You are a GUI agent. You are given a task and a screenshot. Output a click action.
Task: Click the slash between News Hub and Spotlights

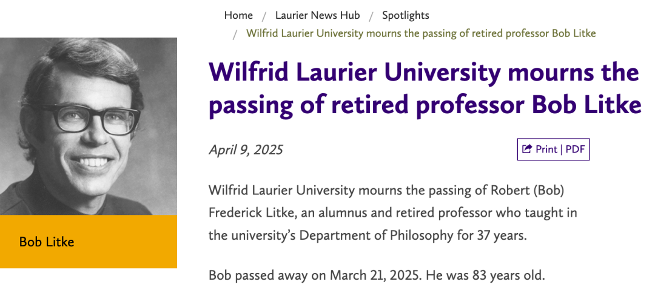[371, 16]
